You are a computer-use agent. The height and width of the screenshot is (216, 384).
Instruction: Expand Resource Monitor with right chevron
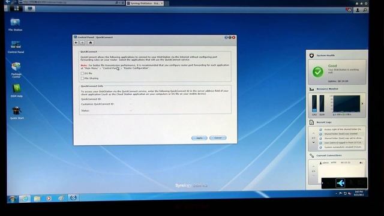[362, 104]
